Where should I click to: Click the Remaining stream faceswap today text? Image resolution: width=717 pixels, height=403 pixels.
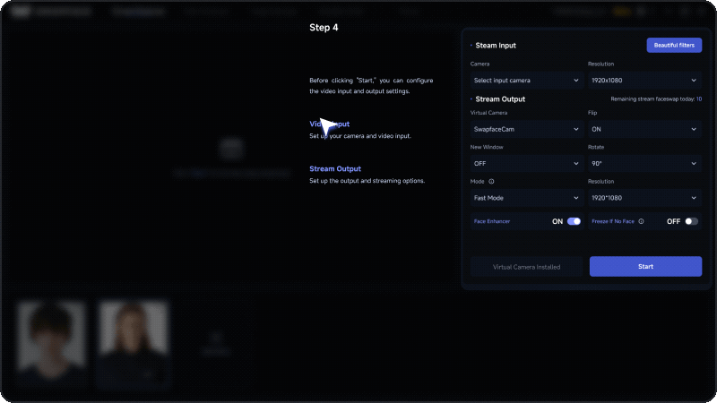pos(656,99)
